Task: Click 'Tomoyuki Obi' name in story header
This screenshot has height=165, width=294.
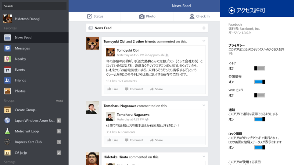Action: point(114,41)
